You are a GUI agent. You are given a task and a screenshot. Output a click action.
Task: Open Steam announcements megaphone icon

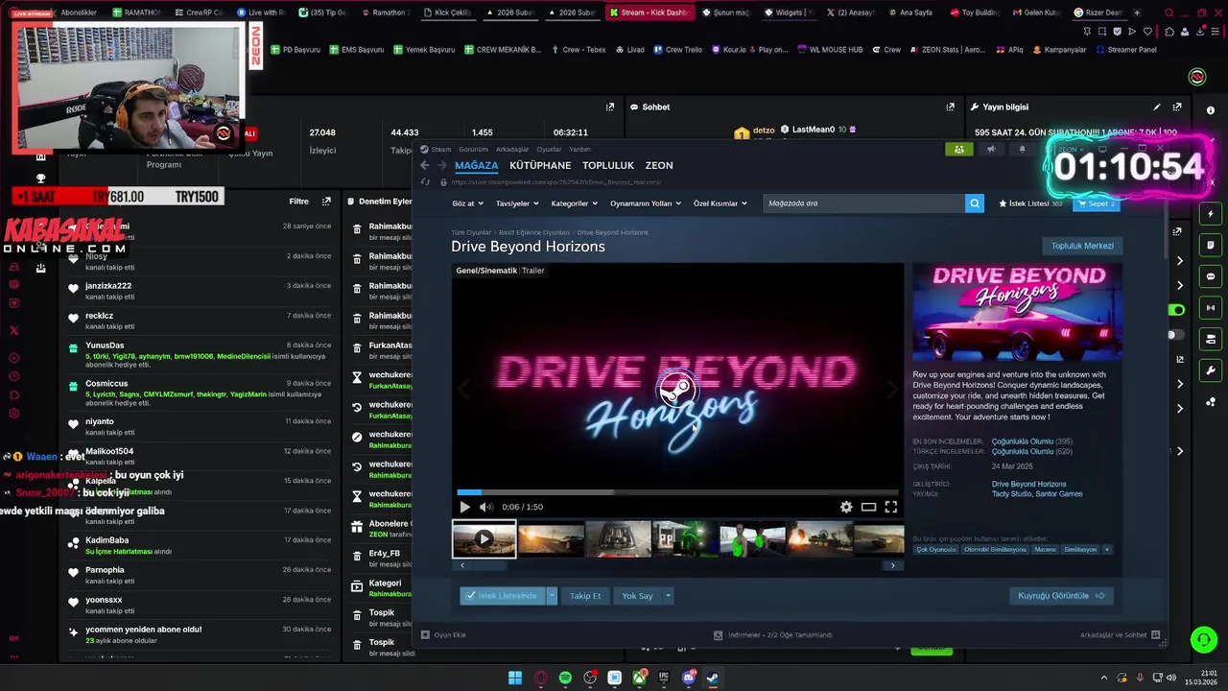(991, 149)
